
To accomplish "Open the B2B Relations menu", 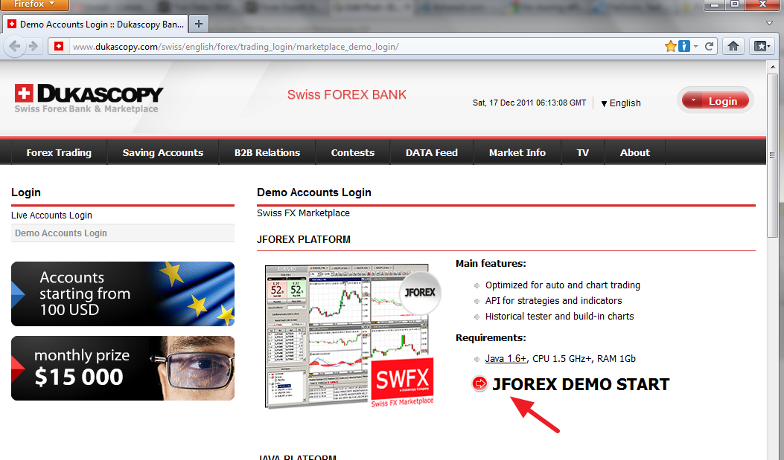I will 267,152.
